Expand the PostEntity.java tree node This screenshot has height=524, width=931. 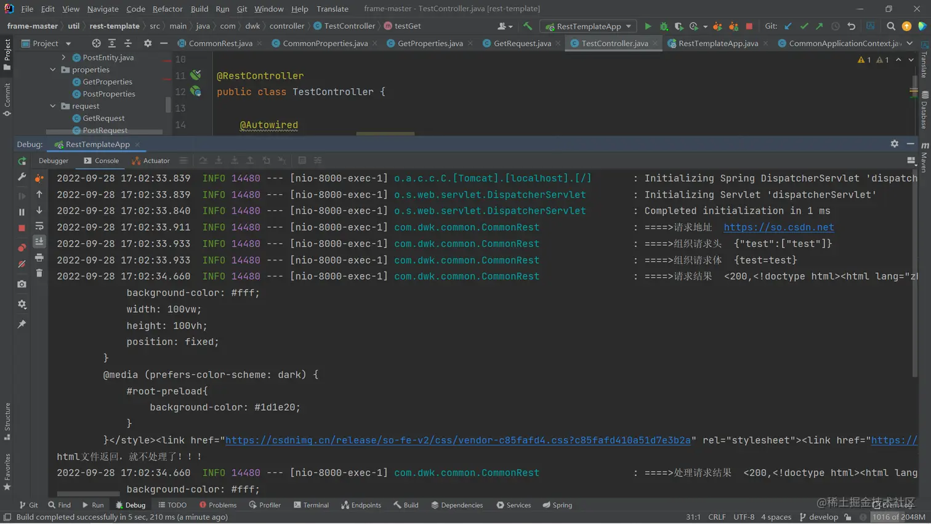click(63, 57)
